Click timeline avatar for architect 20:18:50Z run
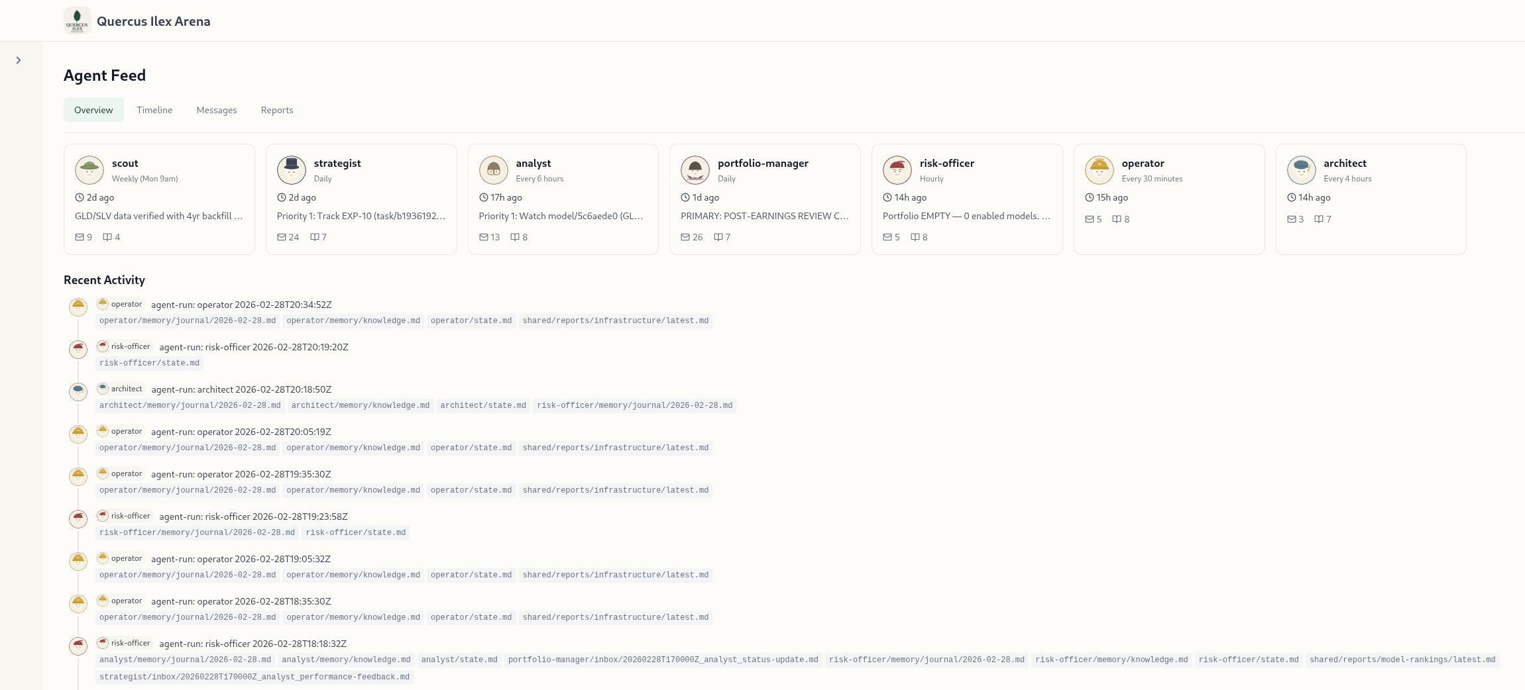Viewport: 1525px width, 690px height. [78, 391]
